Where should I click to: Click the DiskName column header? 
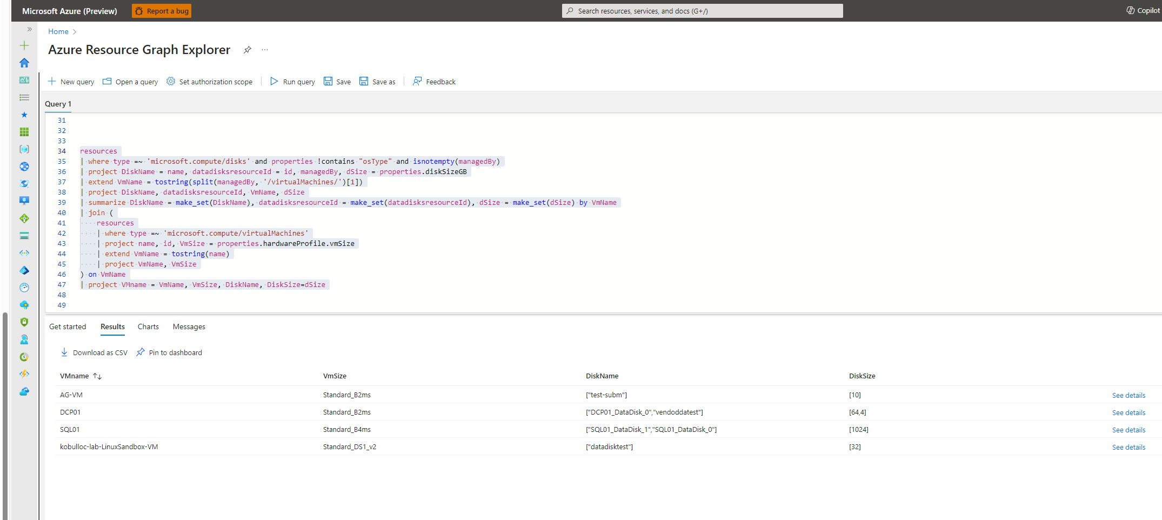point(602,376)
